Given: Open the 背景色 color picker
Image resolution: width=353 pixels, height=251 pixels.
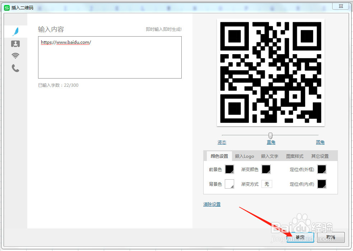Looking at the screenshot, I should pyautogui.click(x=229, y=184).
